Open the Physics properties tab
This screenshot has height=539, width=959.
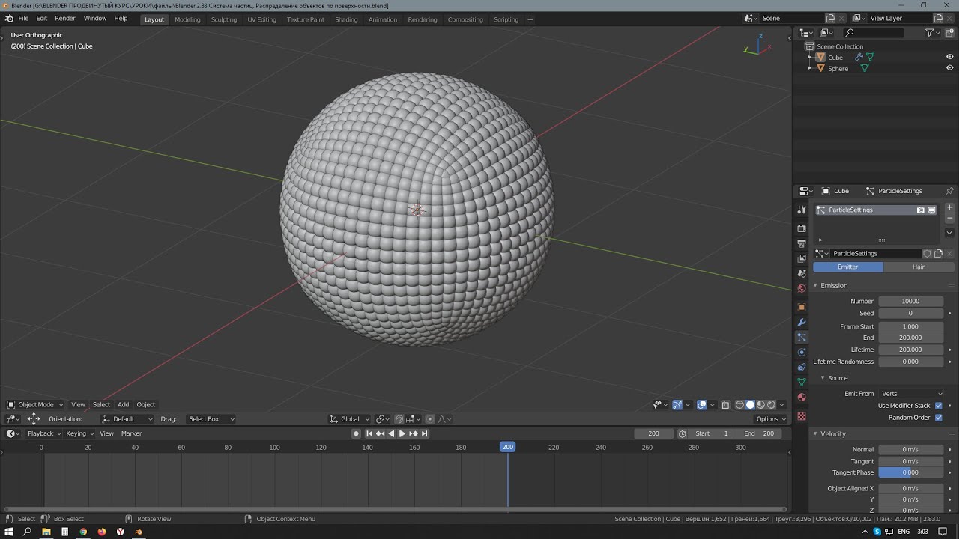[802, 352]
